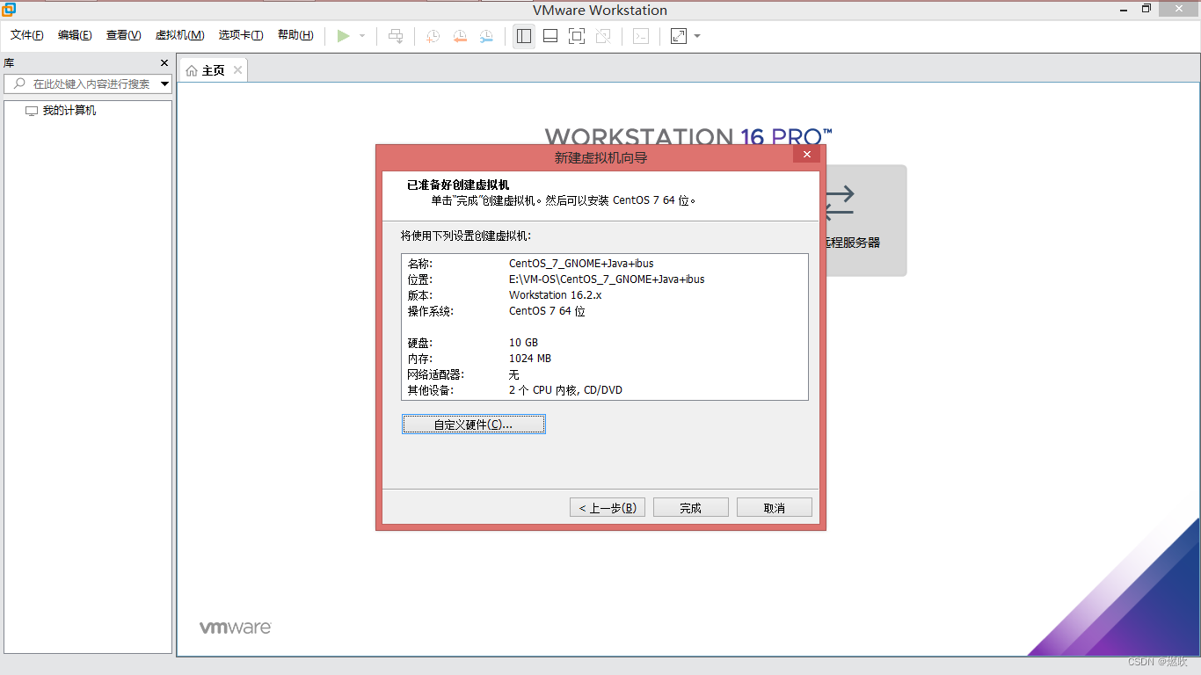Select 我的计算机 in the library tree
This screenshot has width=1201, height=675.
(x=69, y=111)
